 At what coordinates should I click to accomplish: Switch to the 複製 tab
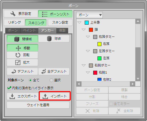coord(62,30)
